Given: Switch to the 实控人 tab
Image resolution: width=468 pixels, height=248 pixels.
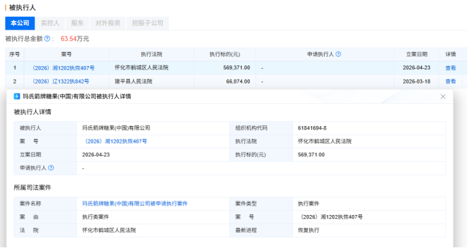Looking at the screenshot, I should pyautogui.click(x=50, y=23).
